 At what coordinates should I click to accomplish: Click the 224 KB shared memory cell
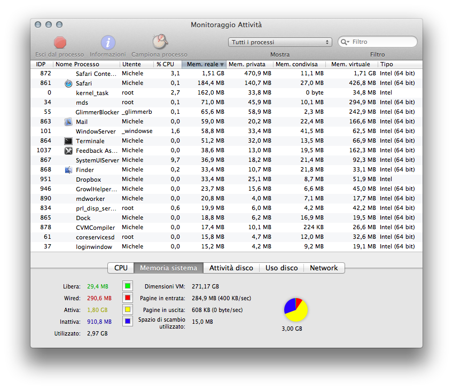tap(314, 228)
